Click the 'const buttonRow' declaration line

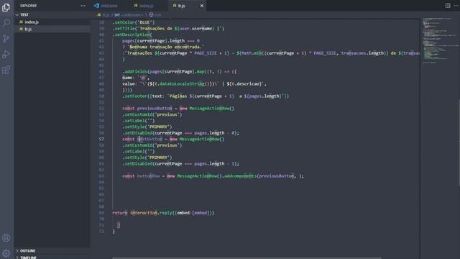213,176
